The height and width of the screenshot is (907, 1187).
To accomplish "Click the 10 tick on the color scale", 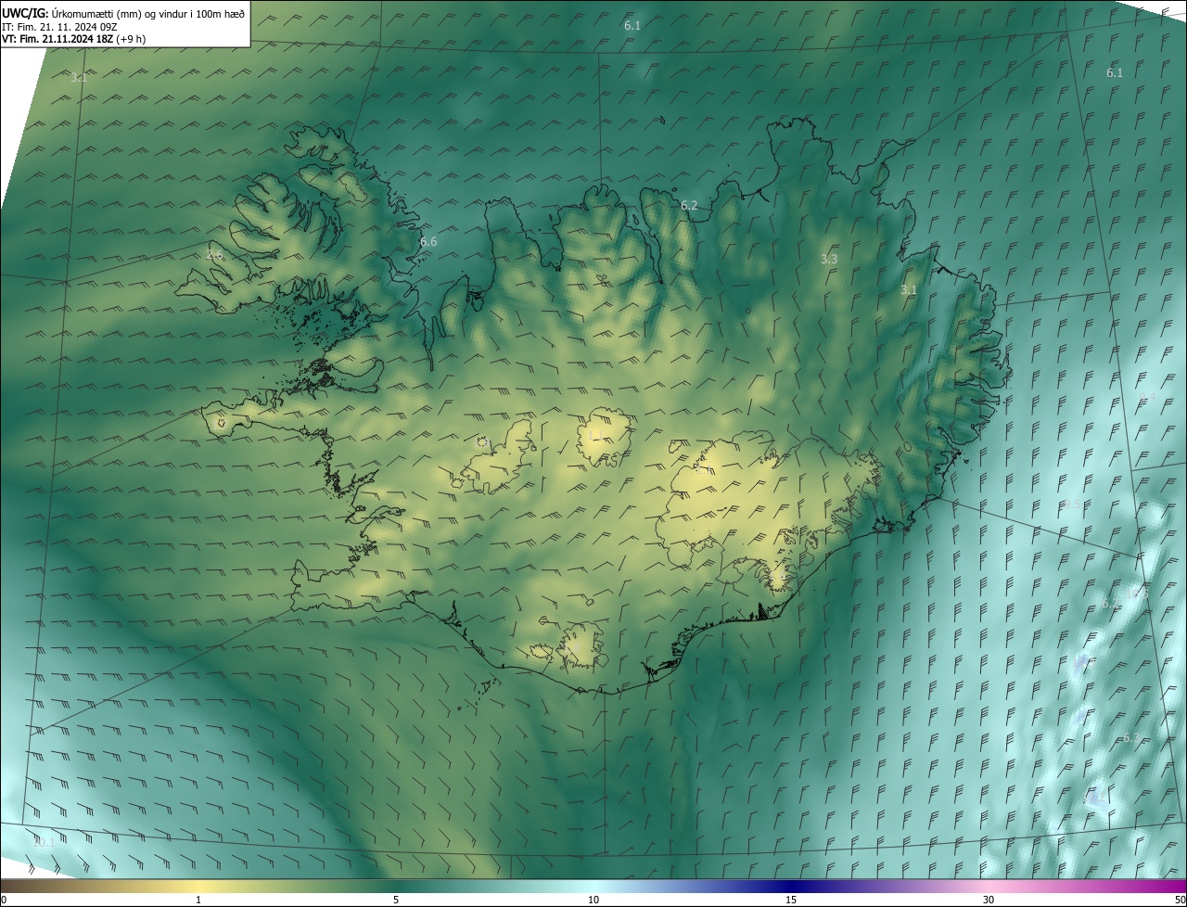I will pyautogui.click(x=593, y=900).
